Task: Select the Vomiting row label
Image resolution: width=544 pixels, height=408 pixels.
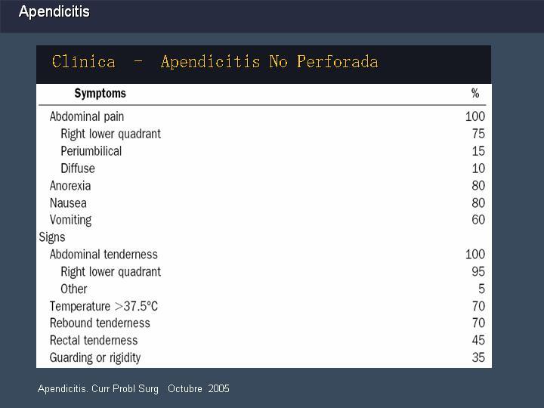Action: pyautogui.click(x=70, y=220)
